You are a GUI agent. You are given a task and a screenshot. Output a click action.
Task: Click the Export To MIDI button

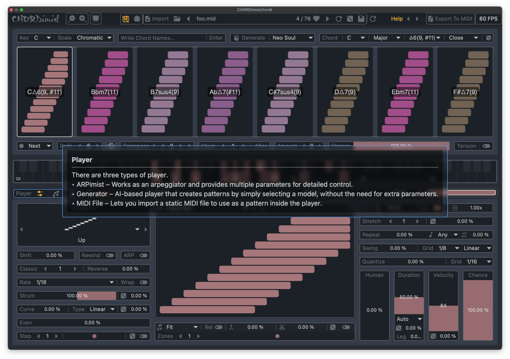click(450, 19)
